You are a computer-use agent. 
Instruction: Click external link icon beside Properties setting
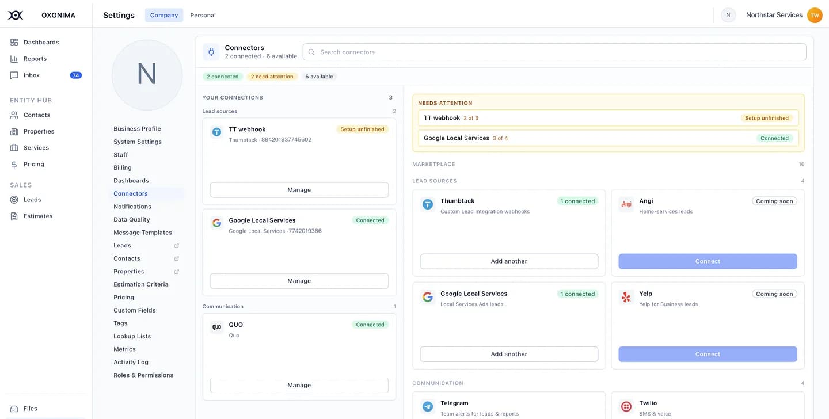177,272
